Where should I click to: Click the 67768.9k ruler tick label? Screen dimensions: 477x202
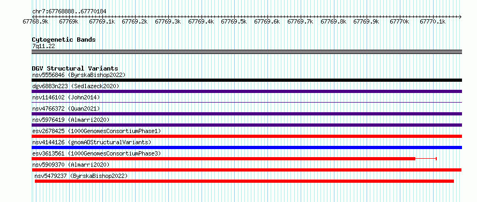pos(35,21)
